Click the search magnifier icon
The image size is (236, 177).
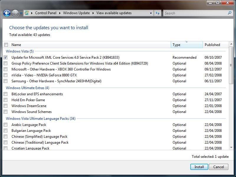(230, 13)
